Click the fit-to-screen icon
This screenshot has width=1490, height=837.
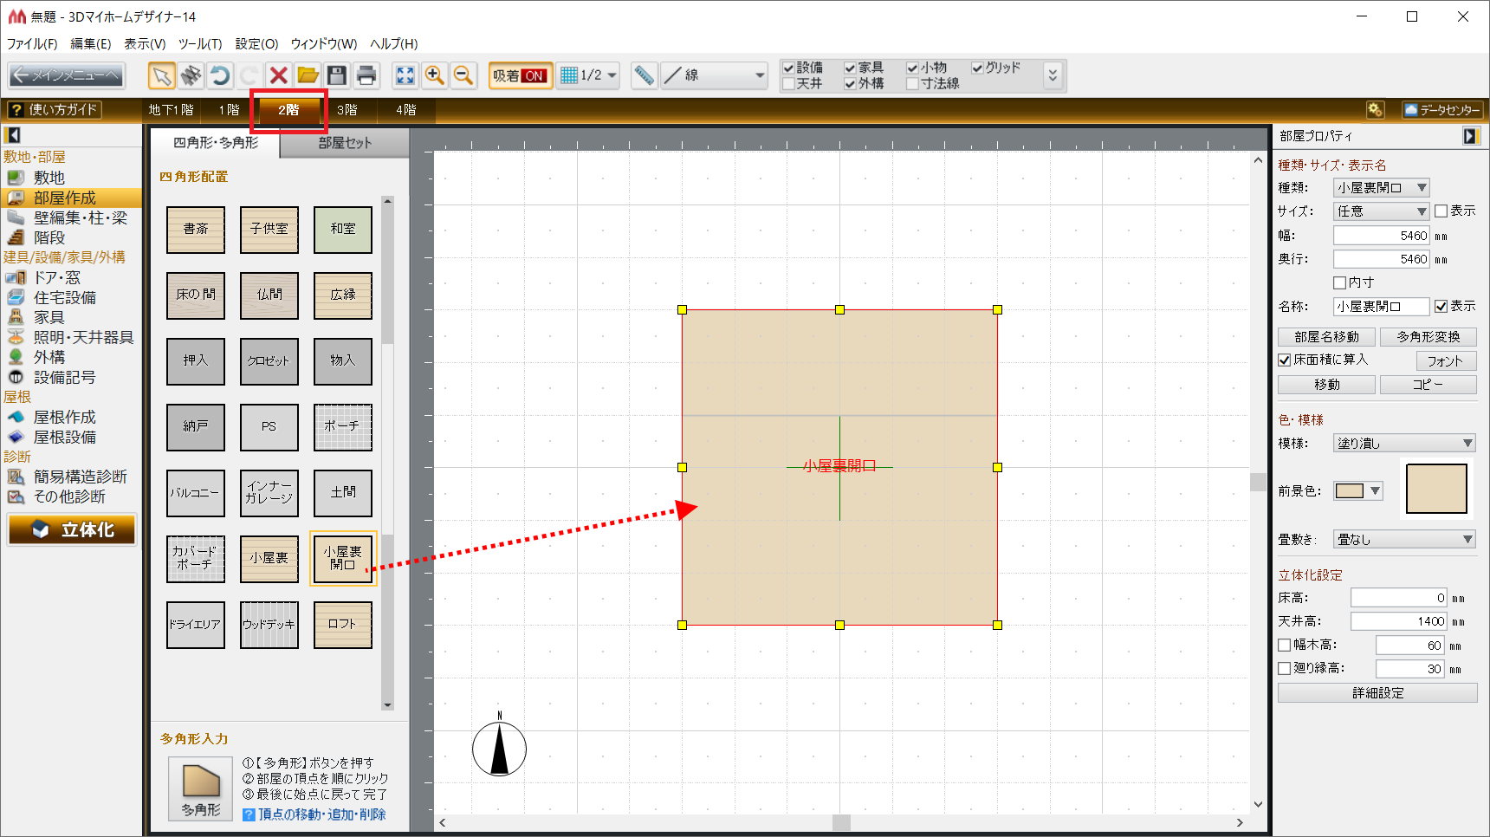(405, 76)
